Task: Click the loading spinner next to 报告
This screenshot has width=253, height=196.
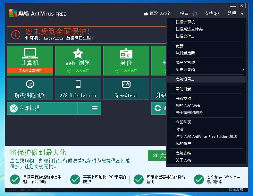Action: [x=195, y=13]
